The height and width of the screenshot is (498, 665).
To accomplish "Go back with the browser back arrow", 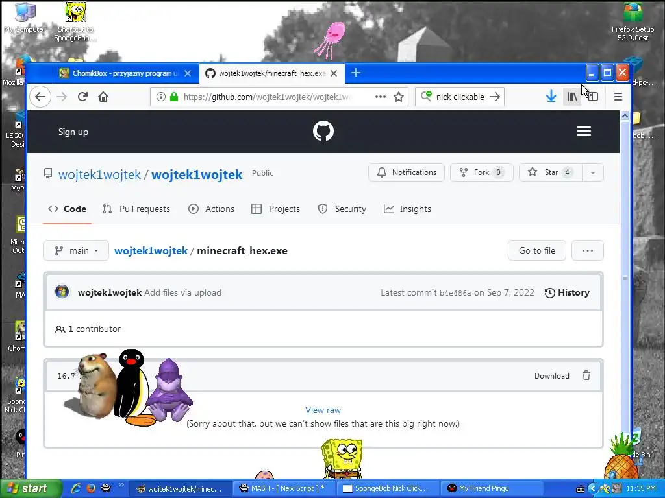I will (40, 97).
